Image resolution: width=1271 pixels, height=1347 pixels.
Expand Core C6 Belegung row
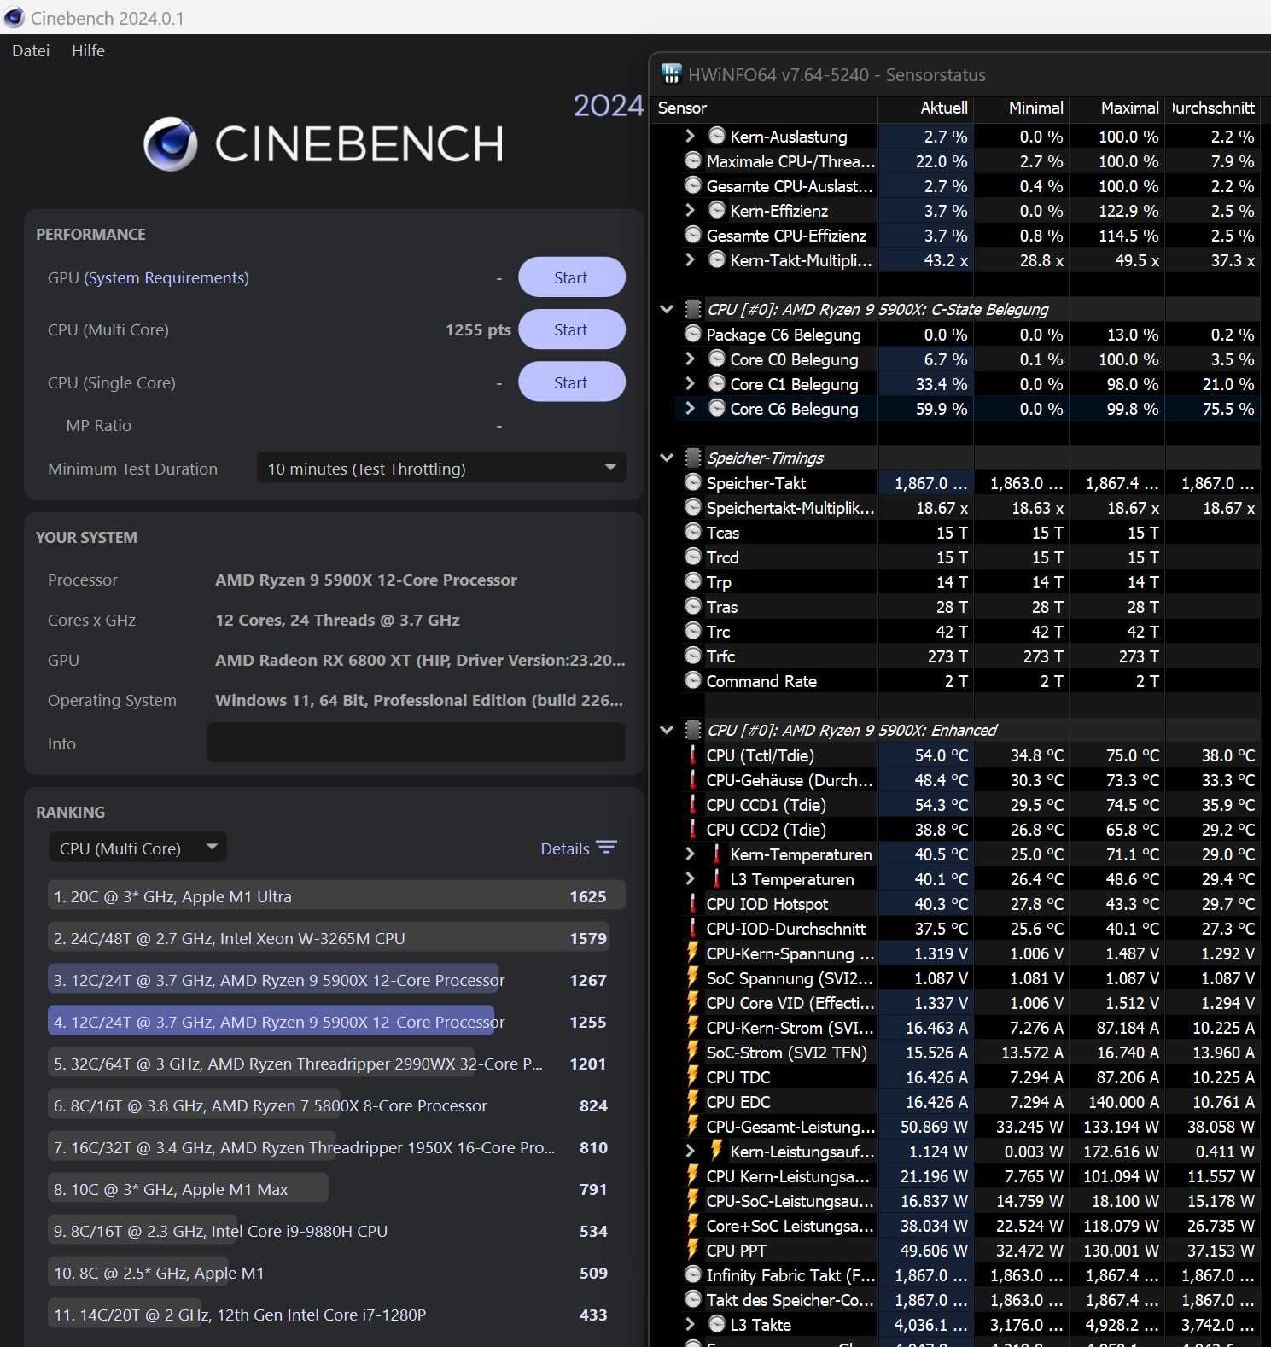point(690,408)
